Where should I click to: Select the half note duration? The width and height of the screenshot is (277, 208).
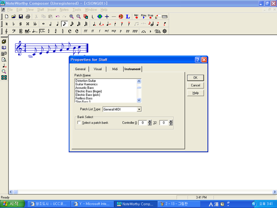tap(50, 24)
